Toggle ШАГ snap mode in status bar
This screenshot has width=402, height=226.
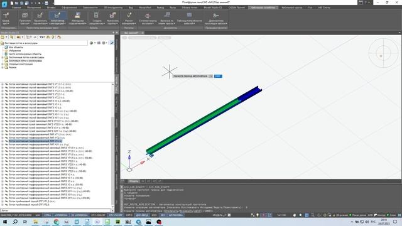38,215
